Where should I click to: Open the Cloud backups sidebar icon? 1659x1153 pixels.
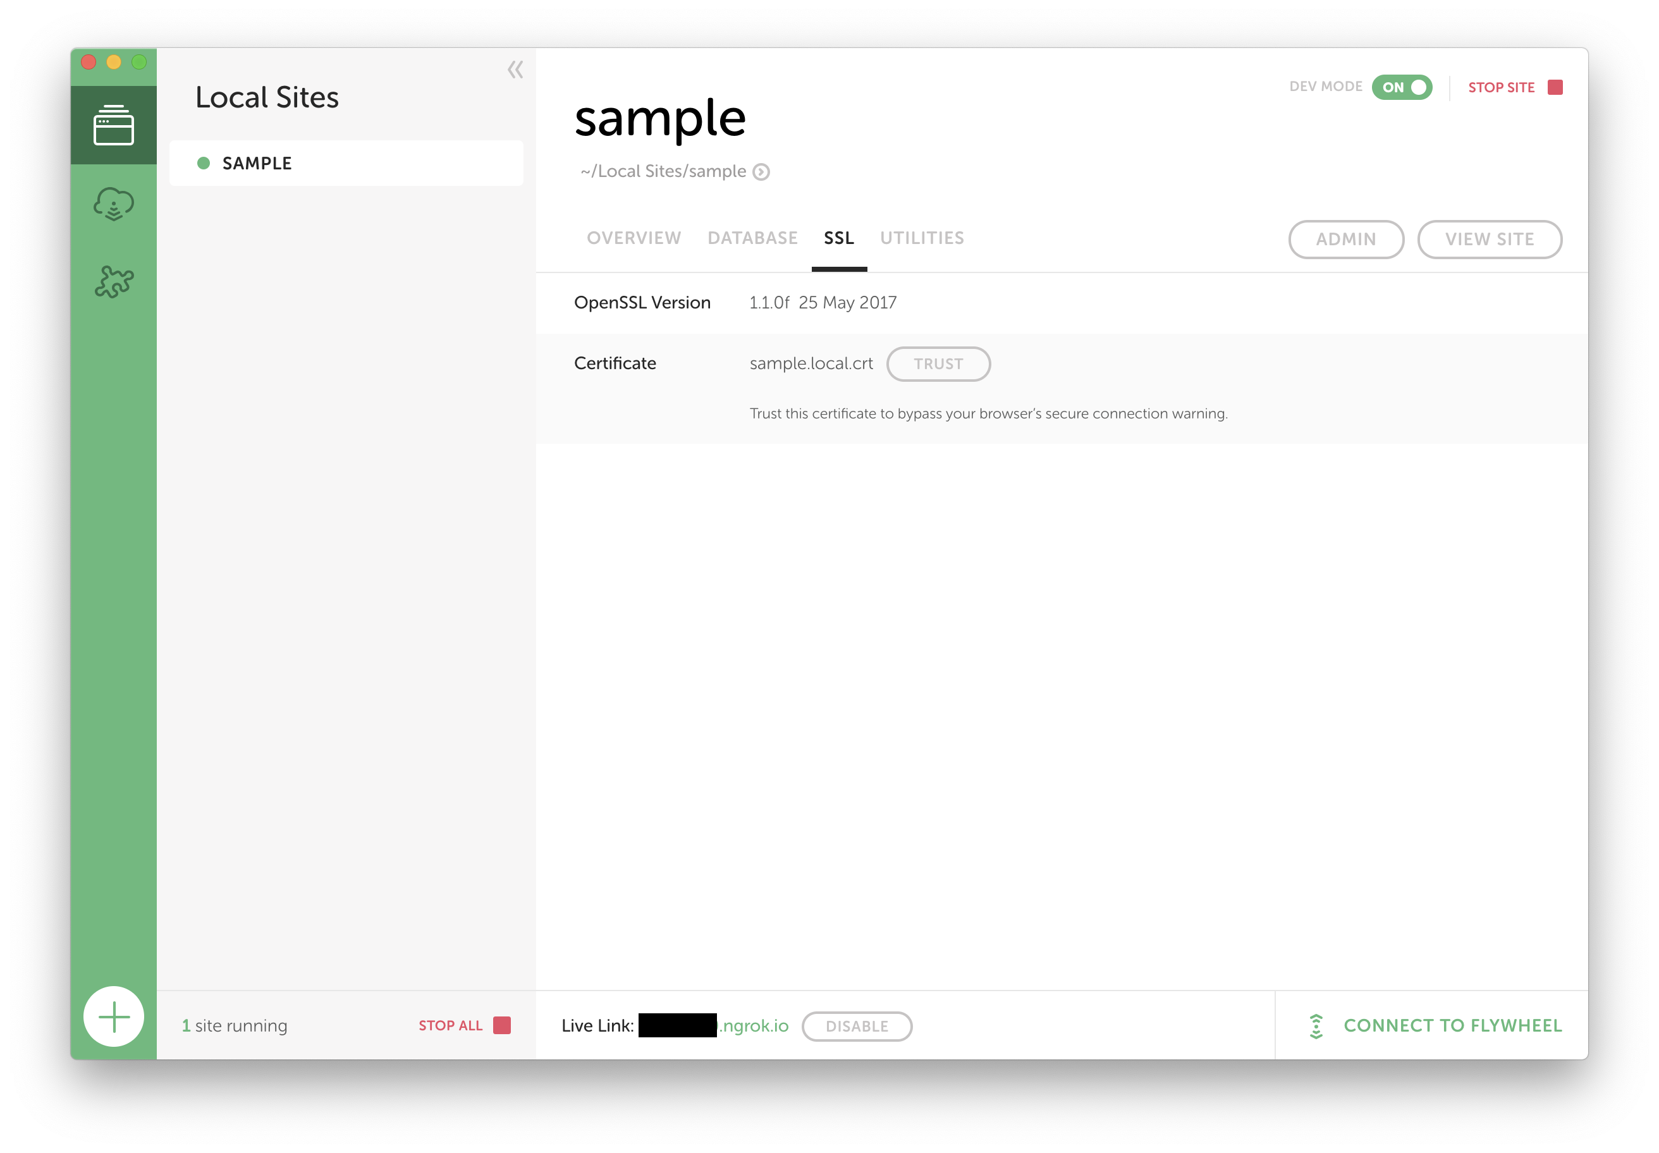pos(113,204)
